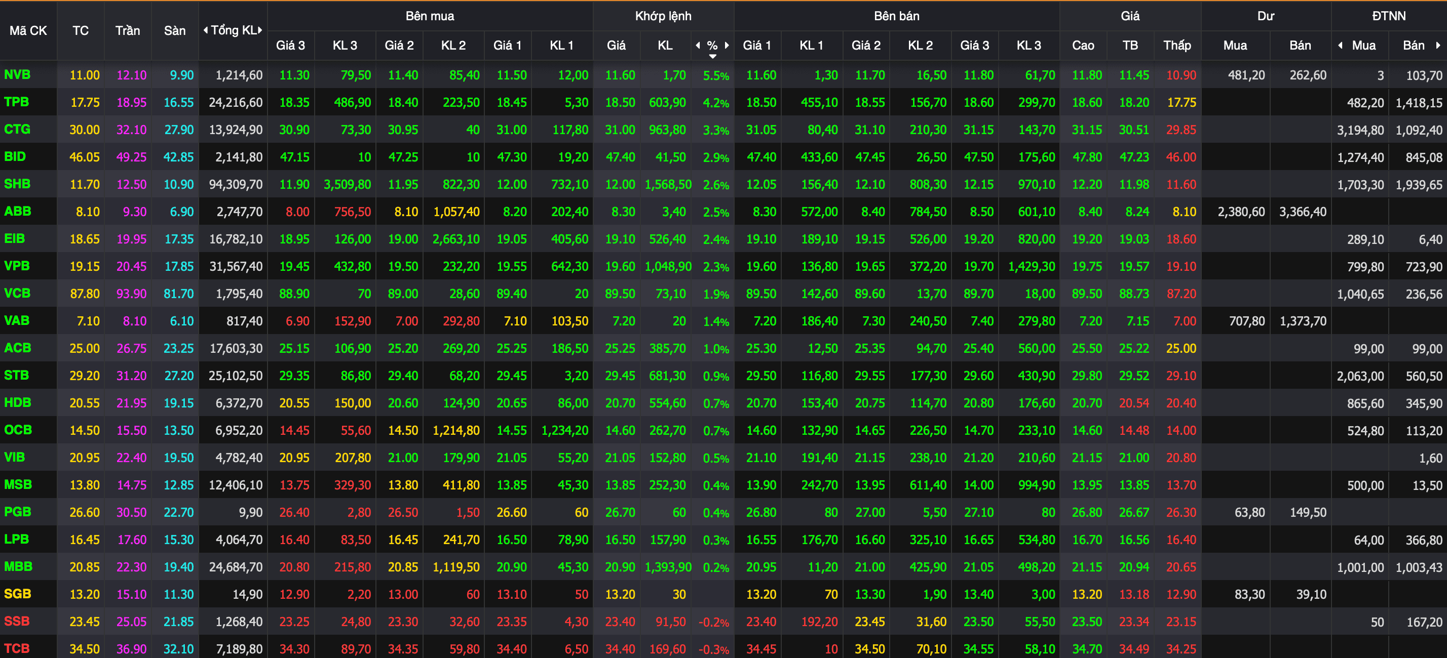
Task: Click the ĐTNN group header
Action: [1389, 16]
